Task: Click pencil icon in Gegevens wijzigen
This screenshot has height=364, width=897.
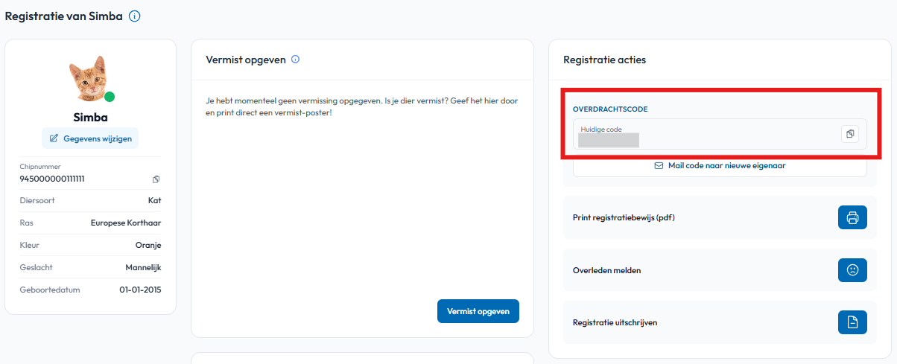Action: pyautogui.click(x=54, y=138)
